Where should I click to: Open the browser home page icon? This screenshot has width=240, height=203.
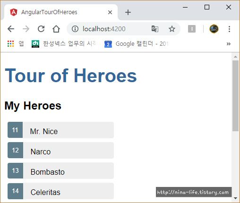click(x=56, y=29)
